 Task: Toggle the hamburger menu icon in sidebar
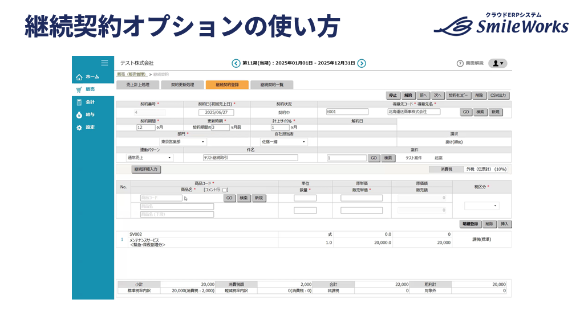[x=105, y=63]
